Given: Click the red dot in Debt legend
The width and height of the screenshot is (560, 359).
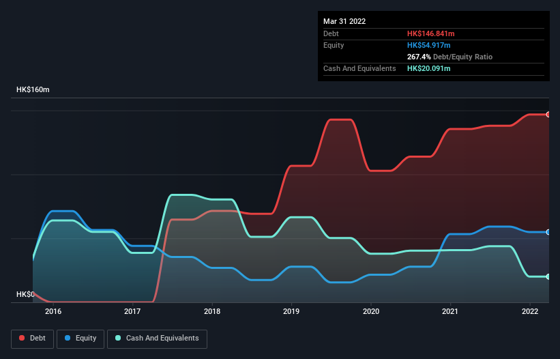Looking at the screenshot, I should coord(22,338).
